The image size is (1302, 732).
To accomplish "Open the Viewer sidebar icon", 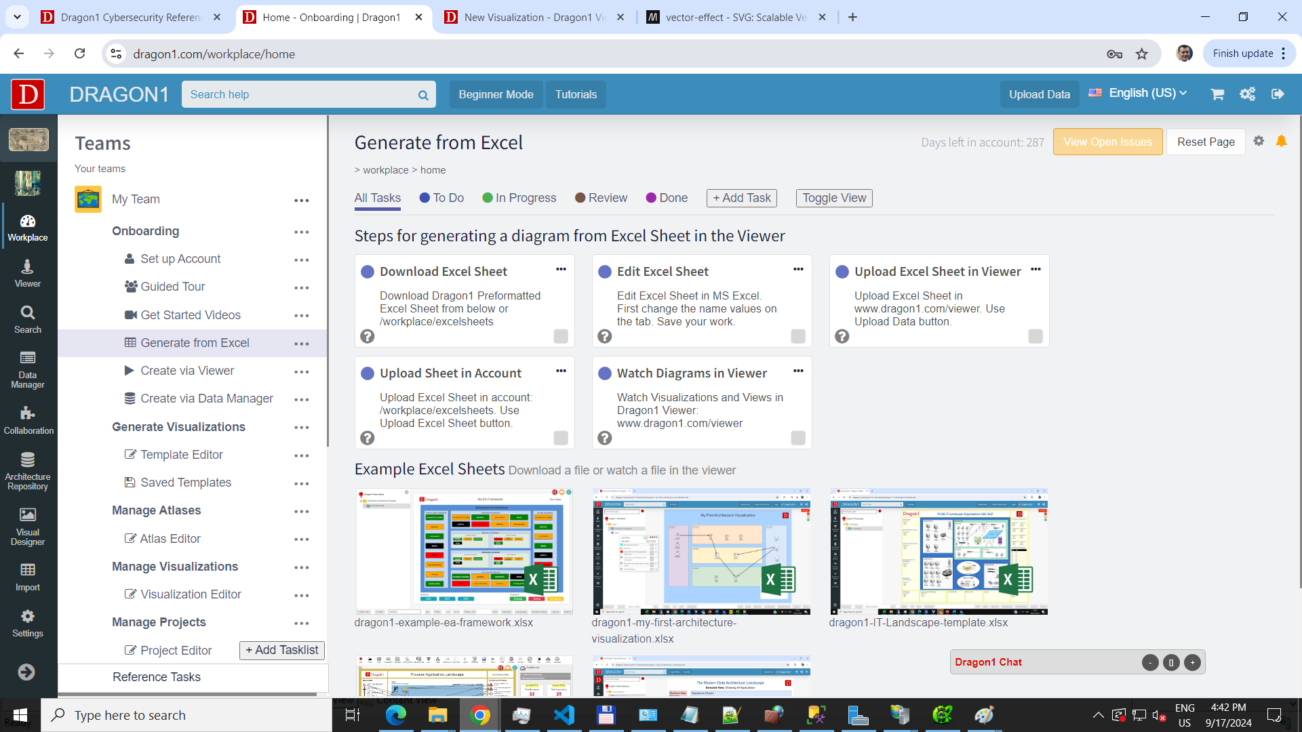I will tap(28, 274).
